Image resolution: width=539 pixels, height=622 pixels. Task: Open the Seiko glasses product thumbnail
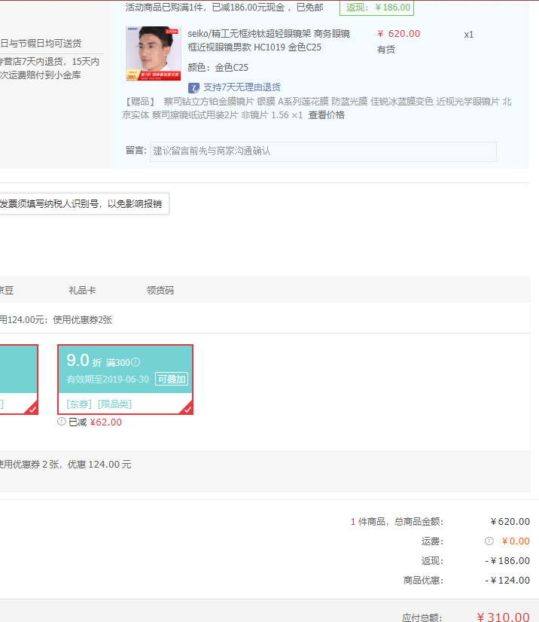coord(154,53)
